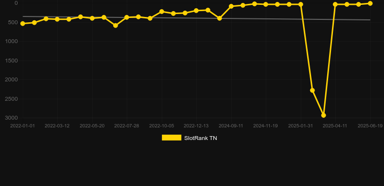The width and height of the screenshot is (384, 186).
Task: Click the 3000 y-axis label
Action: coord(12,118)
